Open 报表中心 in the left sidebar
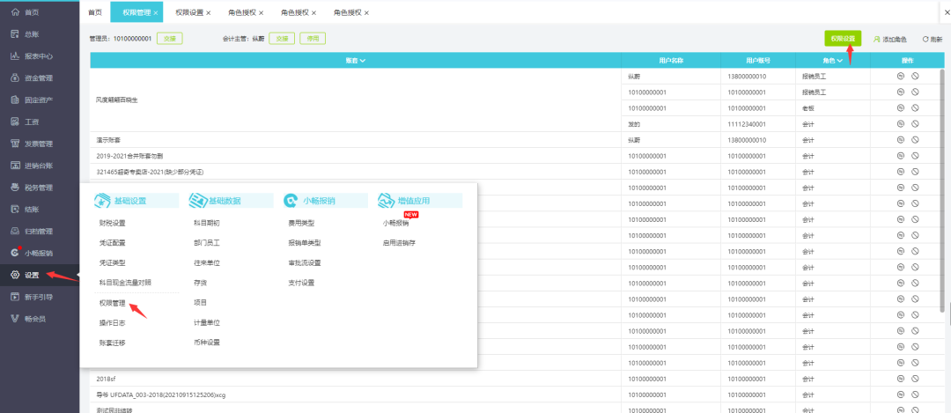Viewport: 951px width, 413px height. click(38, 55)
